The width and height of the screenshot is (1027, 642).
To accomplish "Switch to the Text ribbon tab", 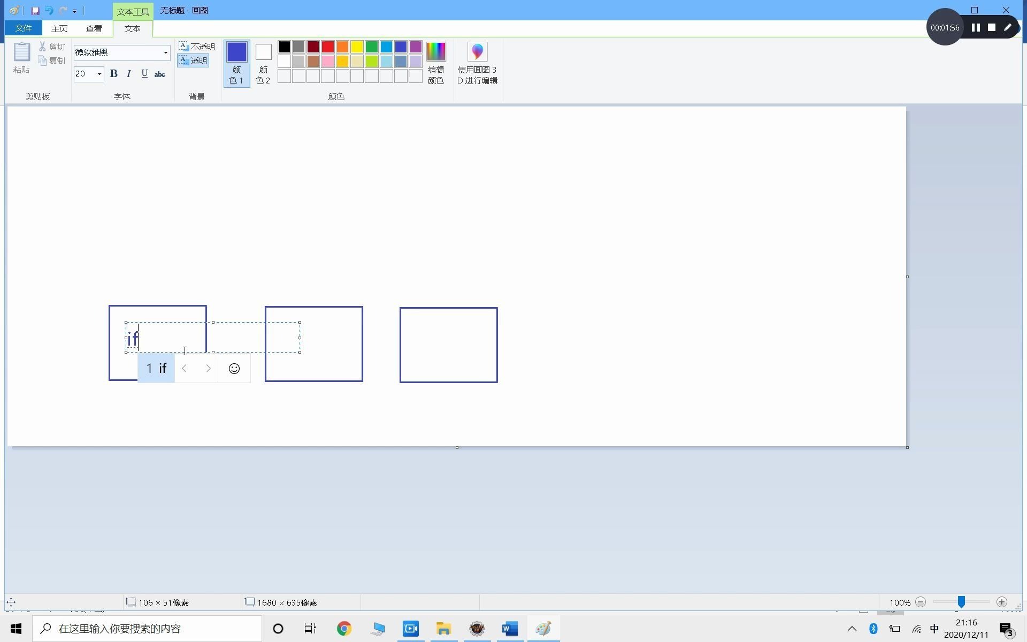I will tap(133, 28).
